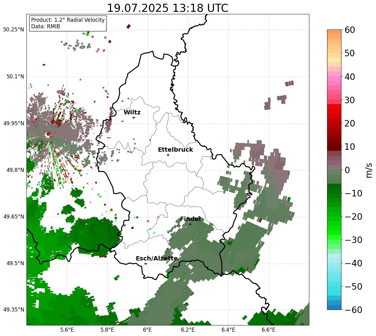Click the colorbar 10 tick label
The height and width of the screenshot is (336, 376).
tap(350, 147)
